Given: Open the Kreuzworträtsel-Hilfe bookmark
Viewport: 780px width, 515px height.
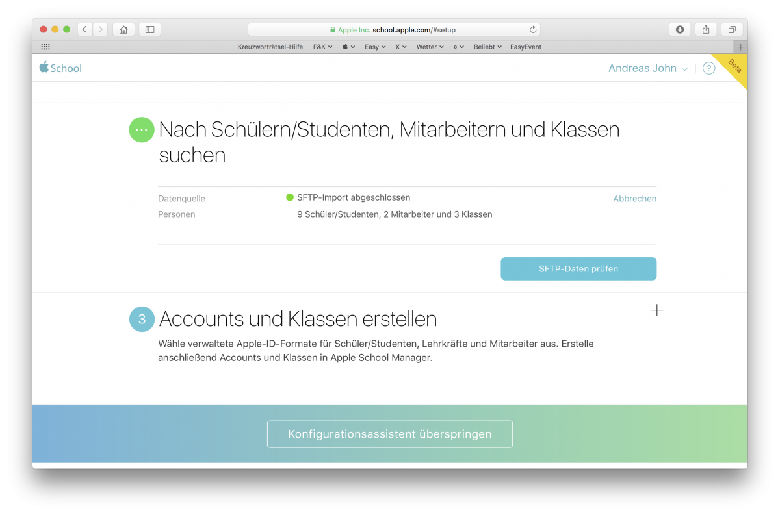Looking at the screenshot, I should click(x=270, y=47).
